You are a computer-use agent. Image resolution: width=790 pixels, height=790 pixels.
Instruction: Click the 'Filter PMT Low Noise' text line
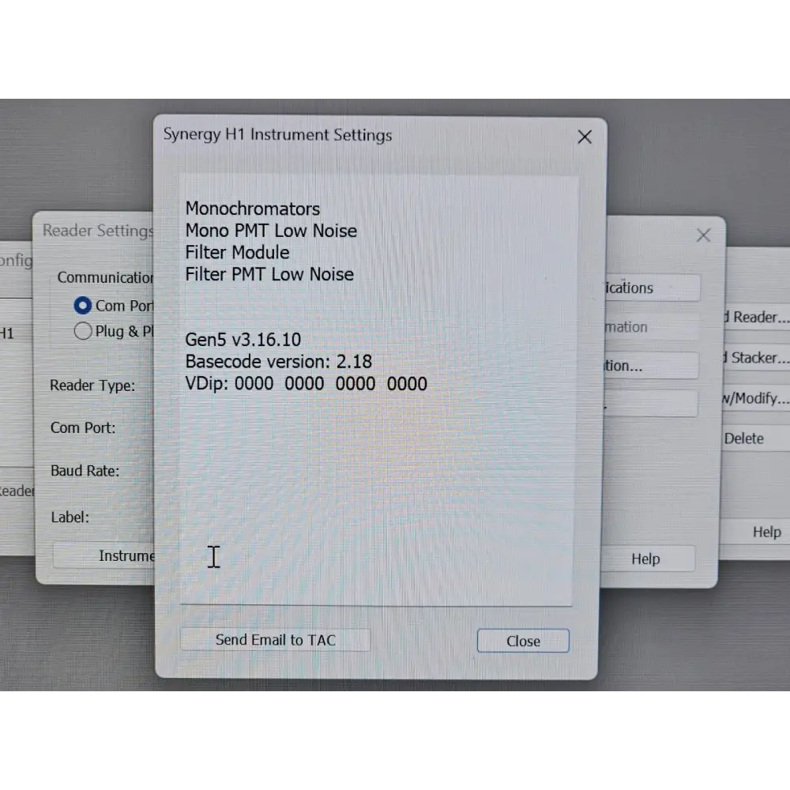tap(269, 275)
